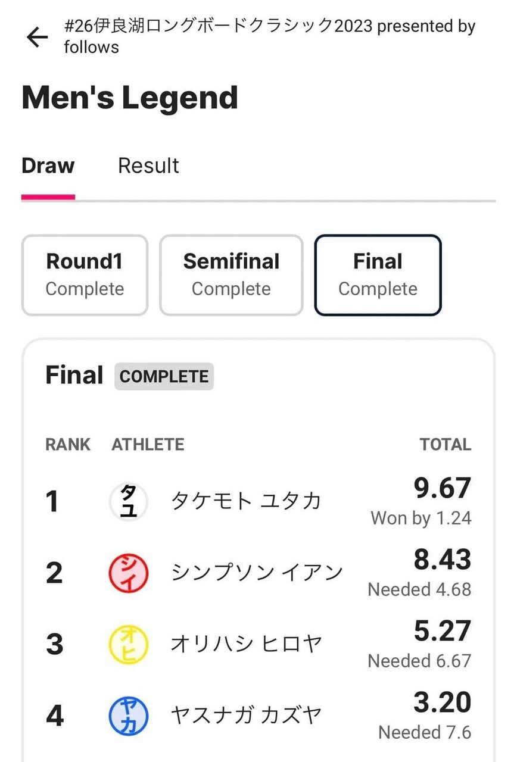Tap the white タユ athlete avatar
The image size is (517, 762).
(129, 501)
